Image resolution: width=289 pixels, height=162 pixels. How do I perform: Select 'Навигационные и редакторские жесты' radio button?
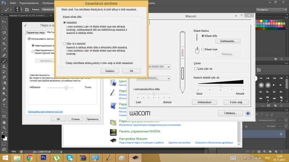click(x=33, y=51)
